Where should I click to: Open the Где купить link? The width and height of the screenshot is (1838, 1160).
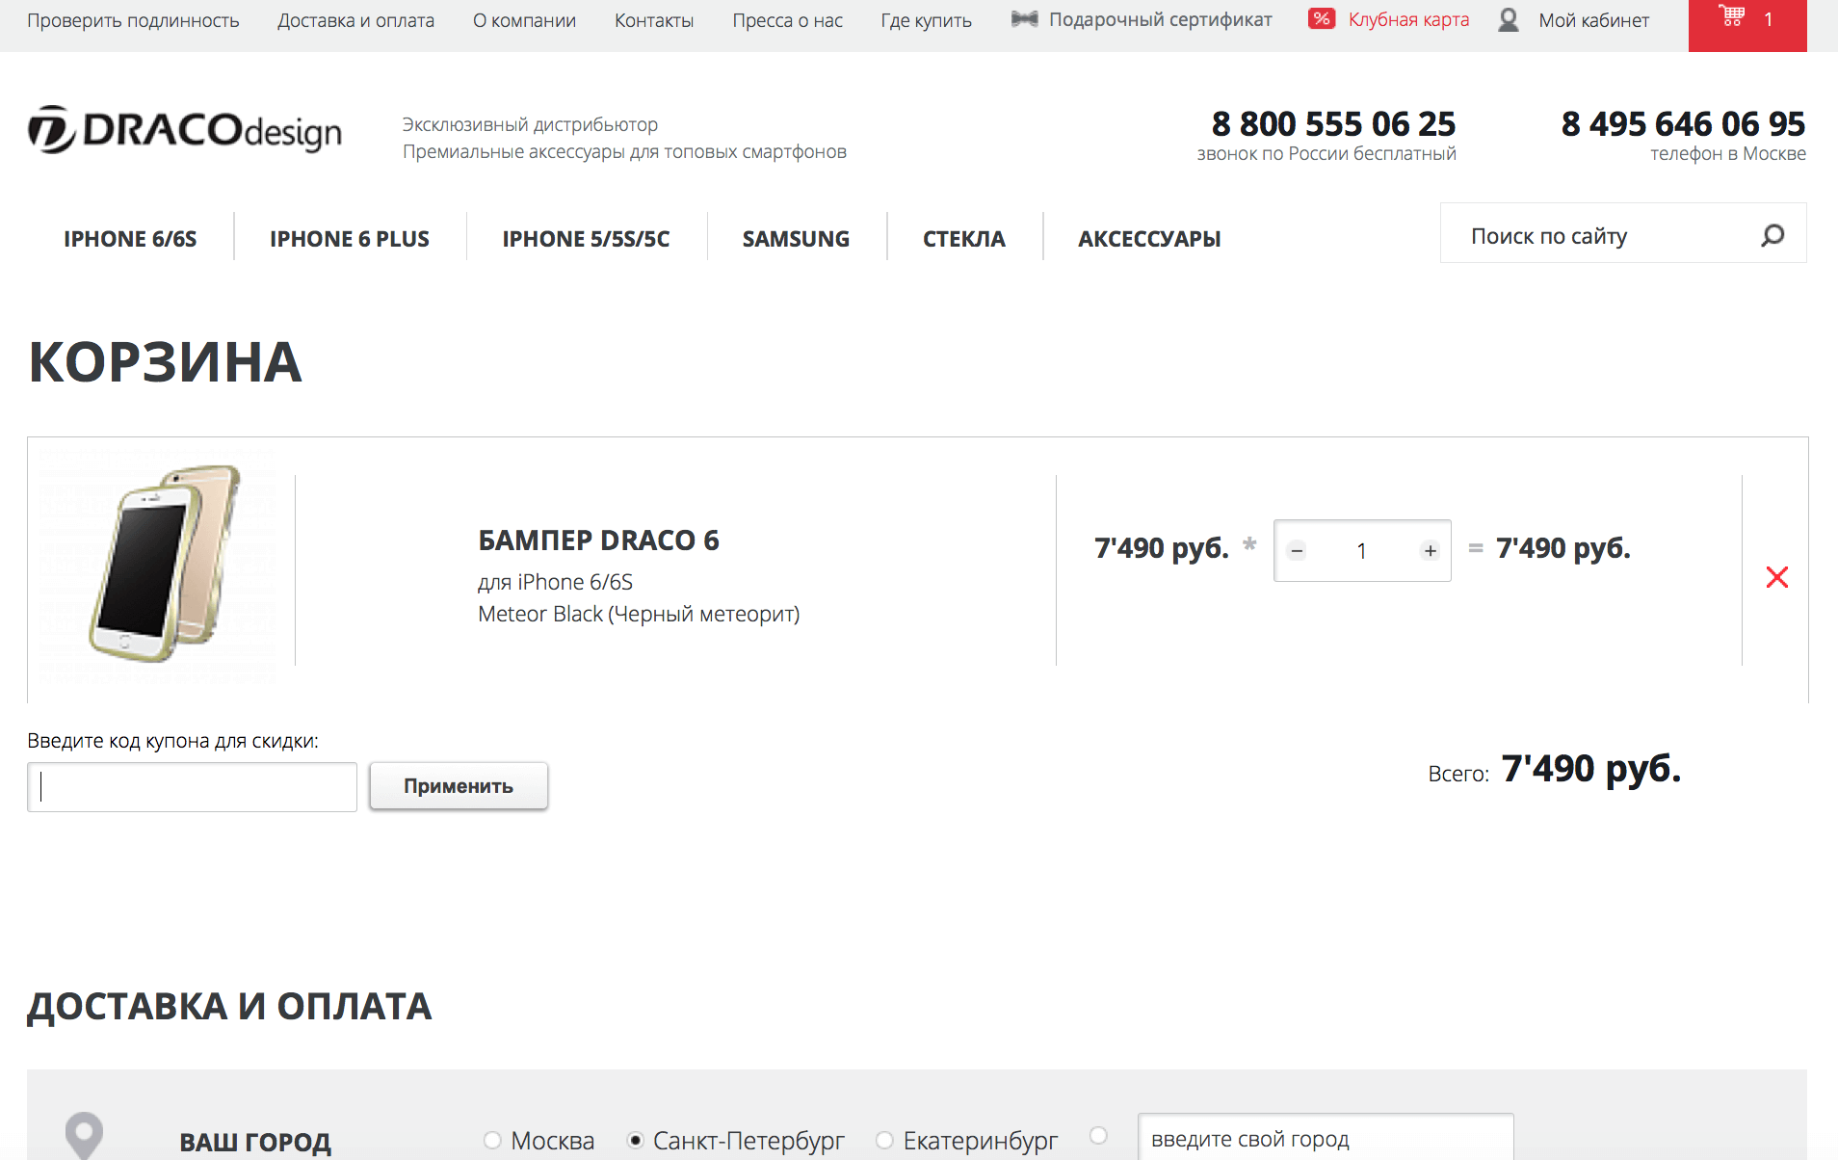[x=926, y=20]
